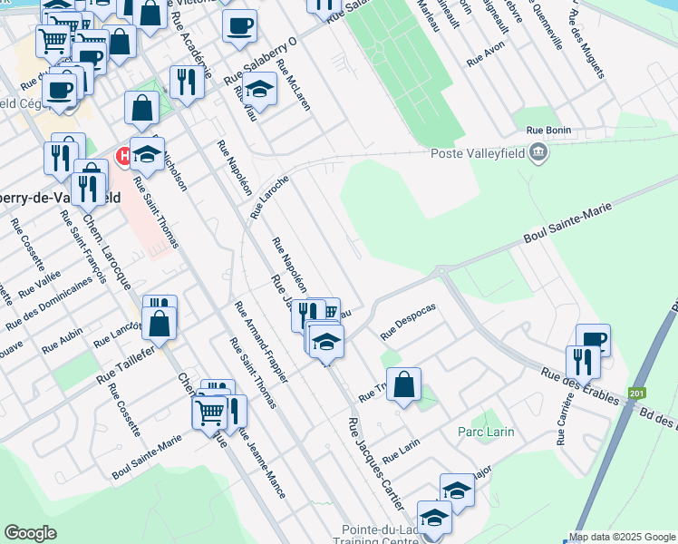Click the Rue Aubin street label

click(62, 341)
